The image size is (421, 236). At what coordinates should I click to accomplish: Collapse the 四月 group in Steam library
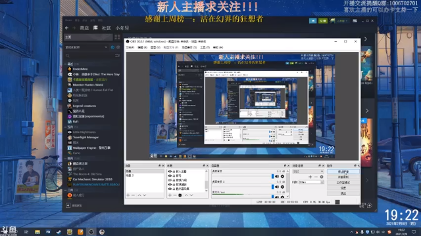(x=66, y=159)
